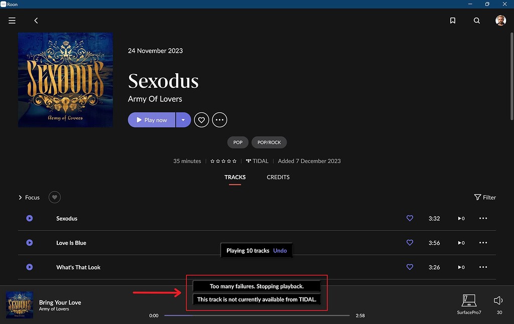The width and height of the screenshot is (514, 324).
Task: Click the Play now button
Action: (151, 119)
